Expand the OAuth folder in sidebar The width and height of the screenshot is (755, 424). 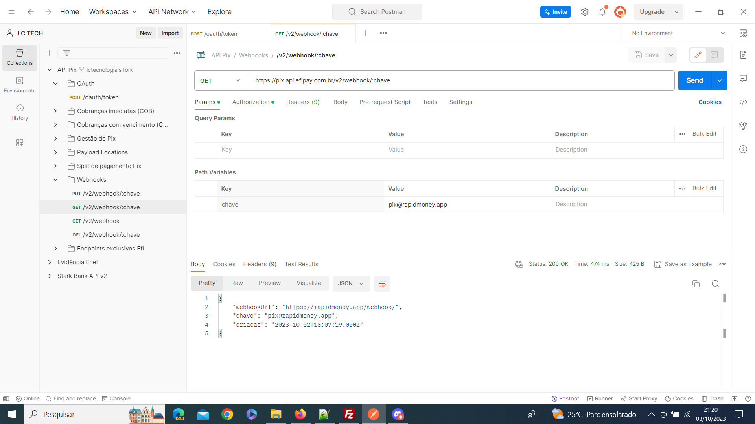point(55,83)
